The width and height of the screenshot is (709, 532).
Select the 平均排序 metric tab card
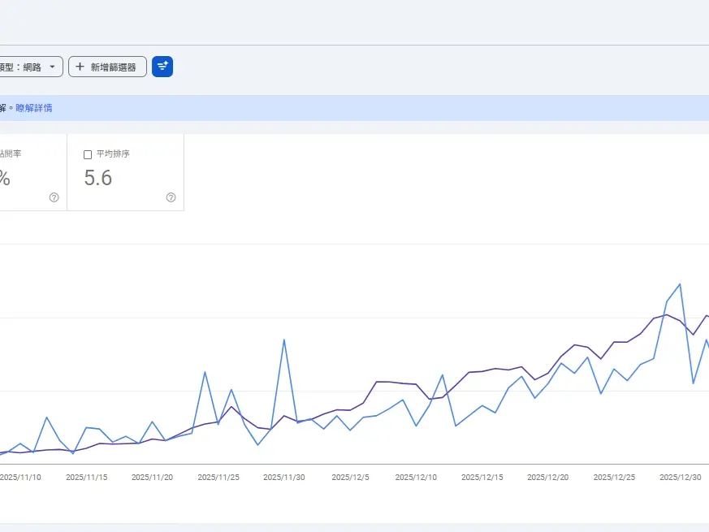(x=126, y=172)
